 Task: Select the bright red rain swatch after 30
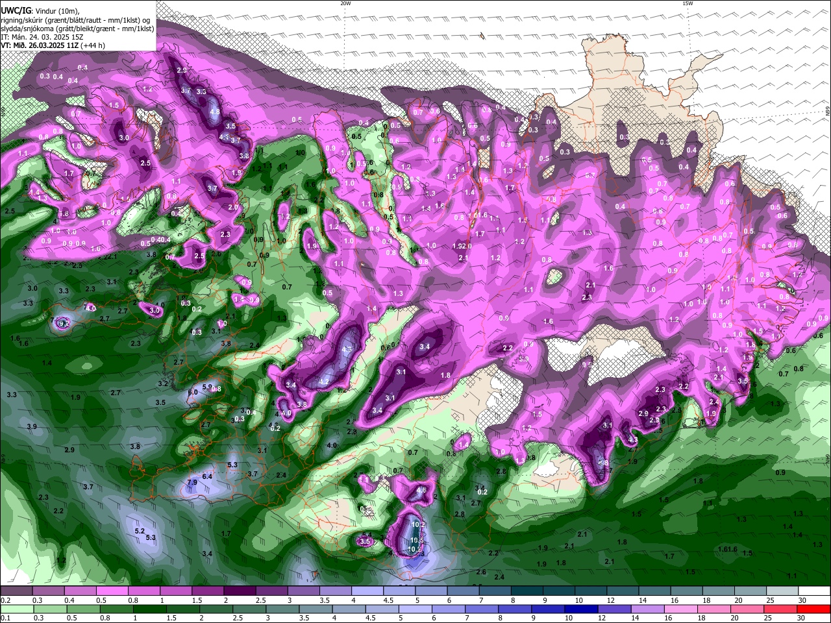click(815, 609)
